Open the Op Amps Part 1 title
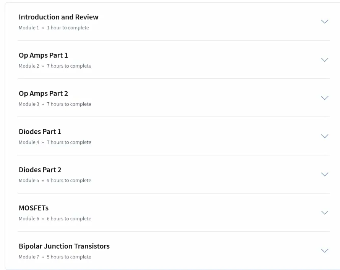 44,55
